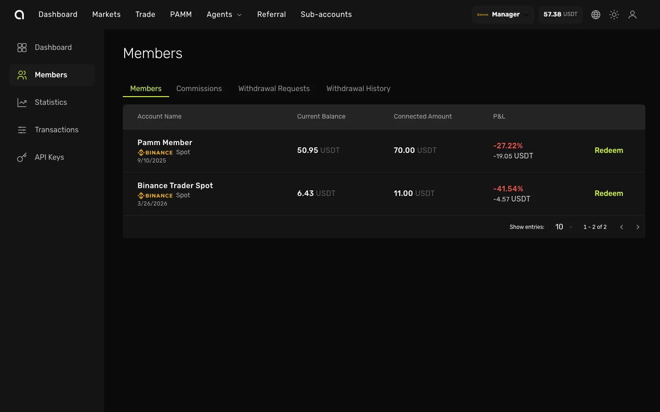The height and width of the screenshot is (412, 660).
Task: Open the user profile icon
Action: point(632,15)
